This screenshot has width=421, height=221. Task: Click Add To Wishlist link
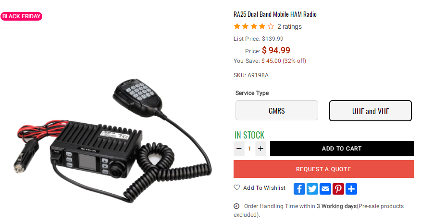(x=264, y=188)
